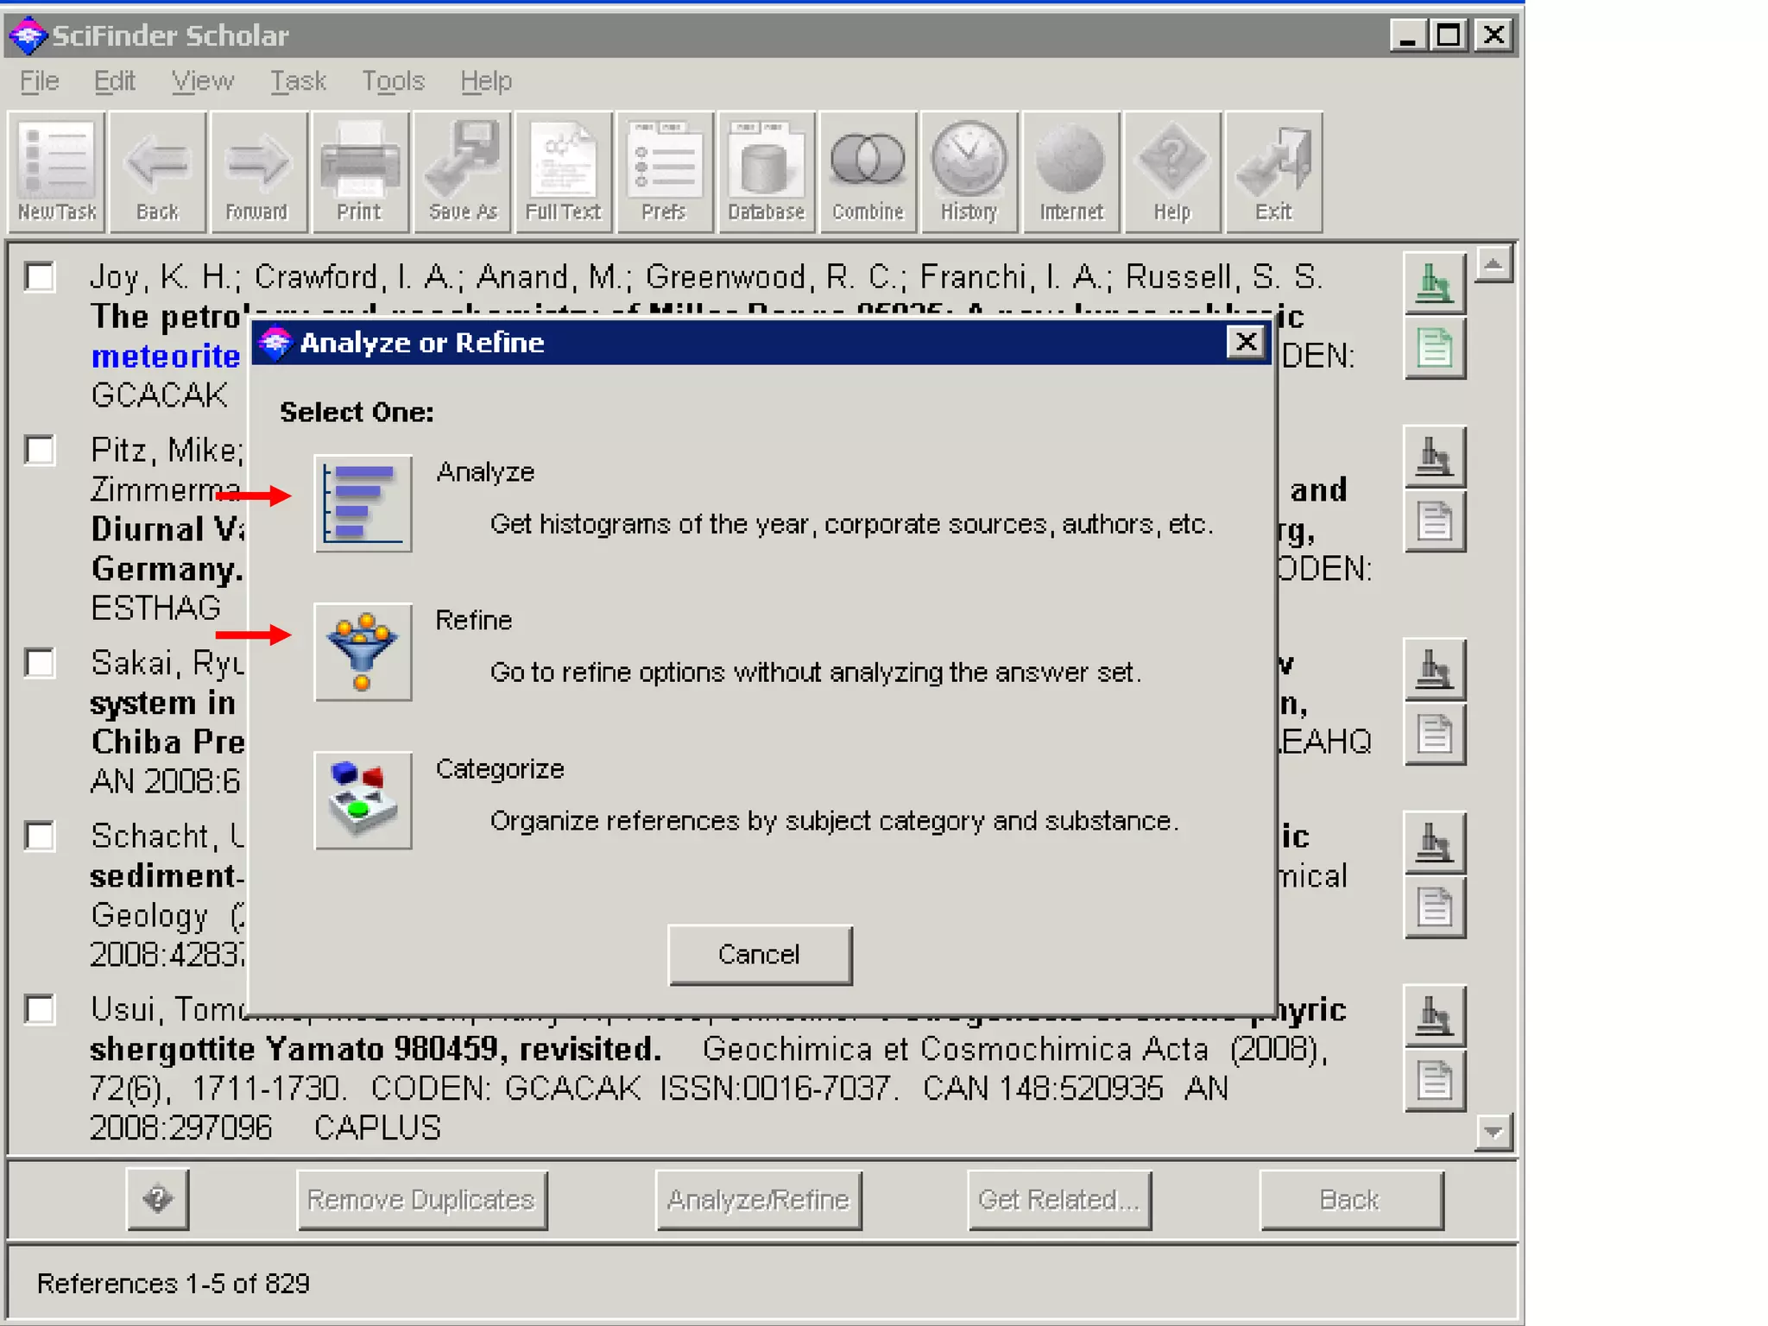Close the Analyze or Refine dialog
1768x1326 pixels.
1246,343
